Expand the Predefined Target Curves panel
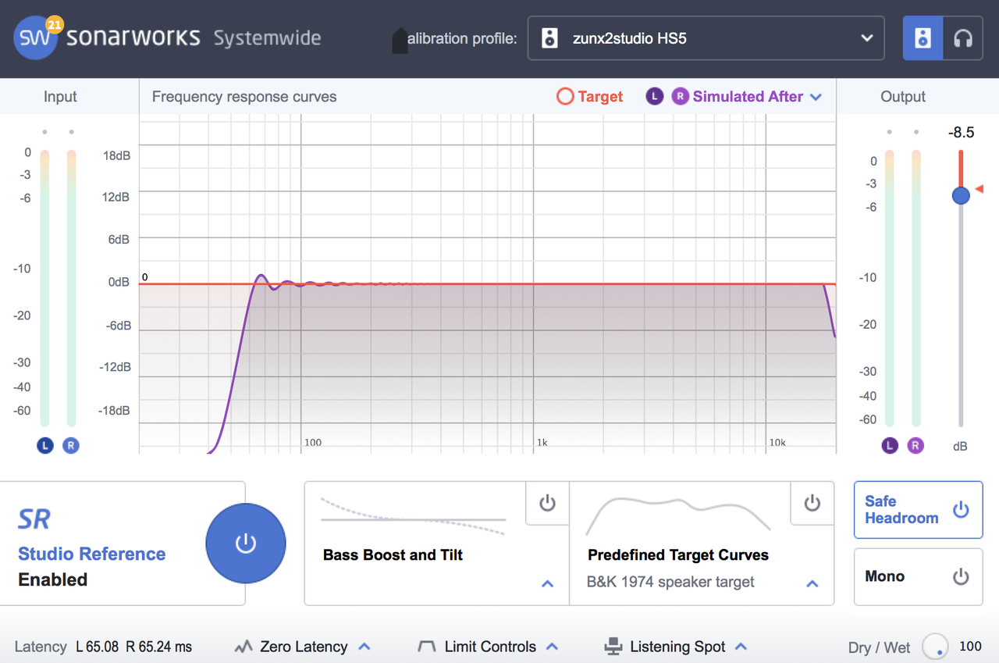 pyautogui.click(x=812, y=583)
